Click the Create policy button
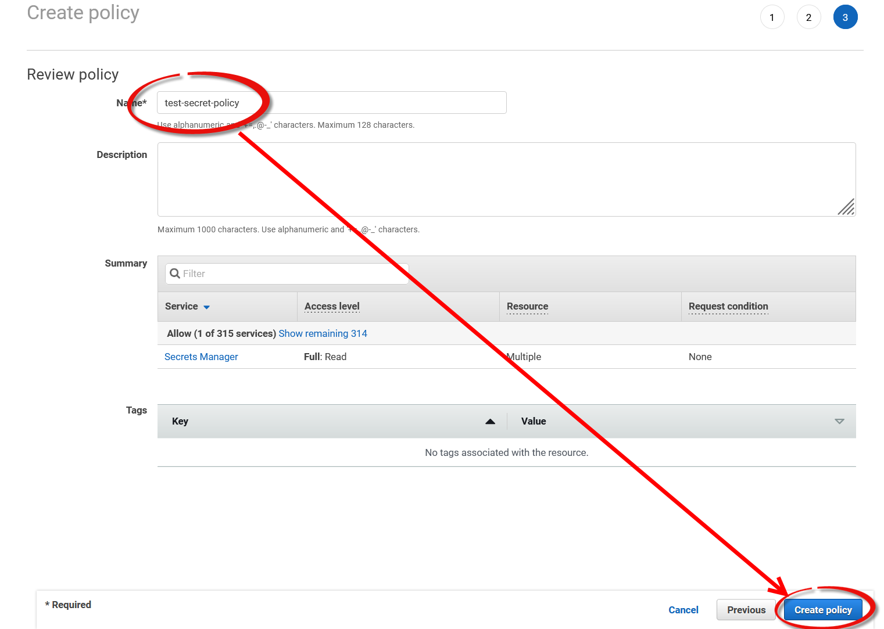This screenshot has height=629, width=884. pyautogui.click(x=822, y=610)
